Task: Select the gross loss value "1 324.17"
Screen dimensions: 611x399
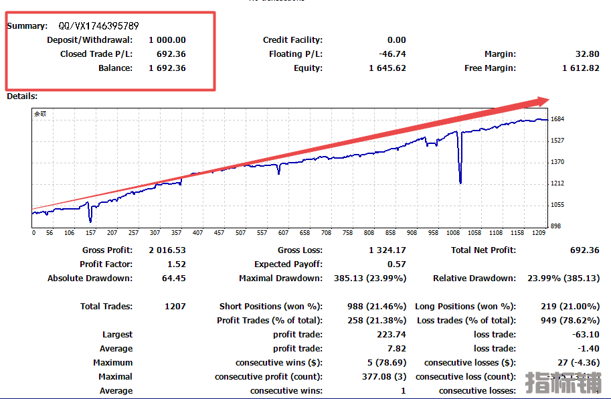Action: (387, 250)
